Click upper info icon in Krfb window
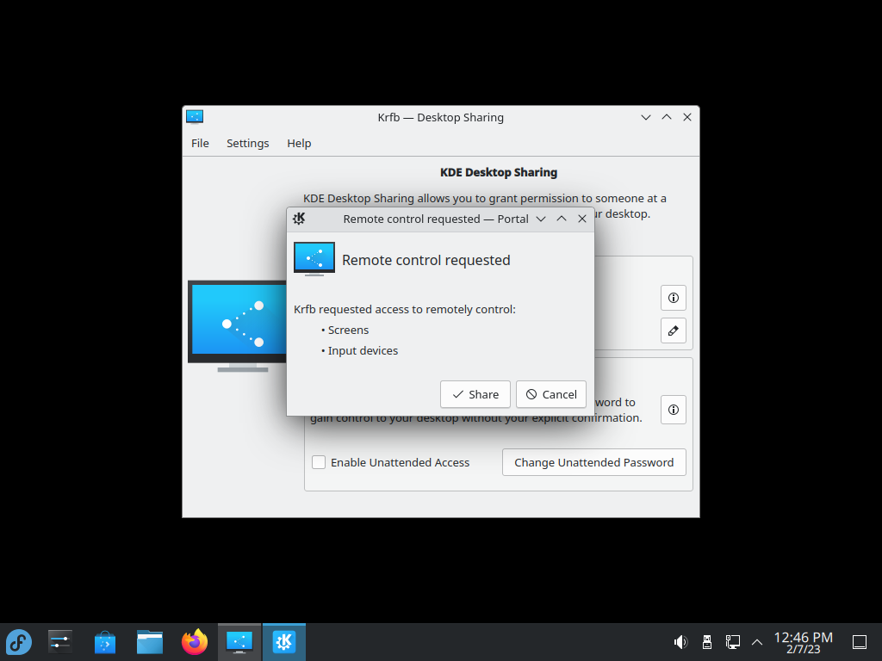Screen dimensions: 882x661 674,297
